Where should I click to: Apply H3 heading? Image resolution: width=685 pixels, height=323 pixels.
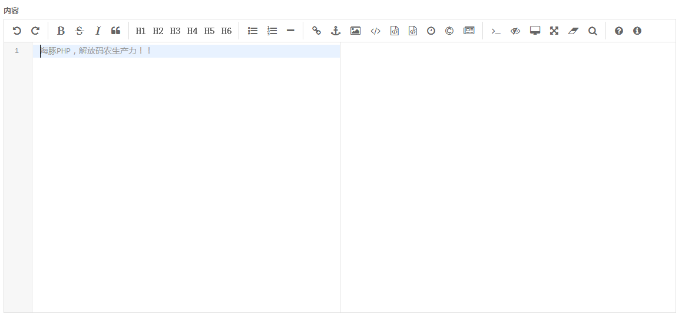point(175,31)
